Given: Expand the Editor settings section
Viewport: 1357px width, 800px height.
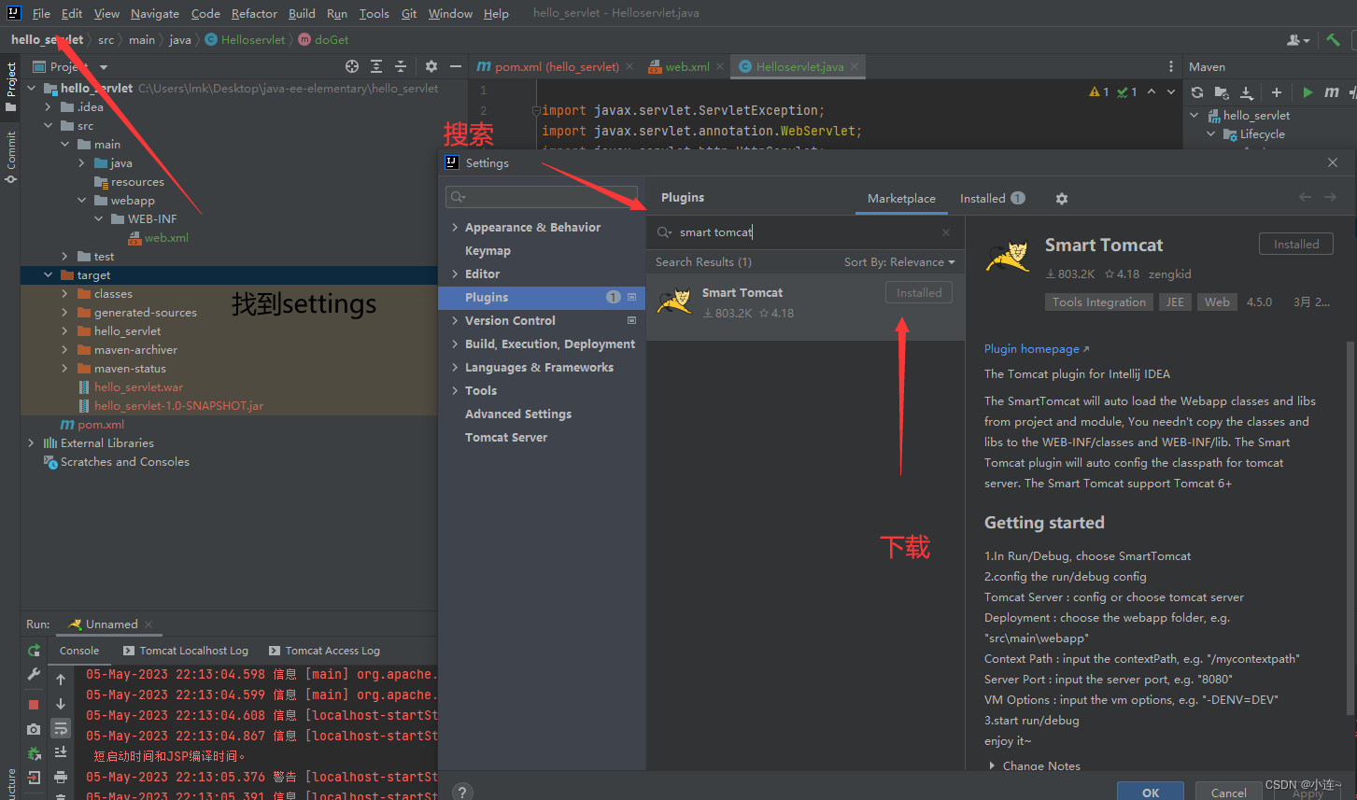Looking at the screenshot, I should click(x=455, y=274).
